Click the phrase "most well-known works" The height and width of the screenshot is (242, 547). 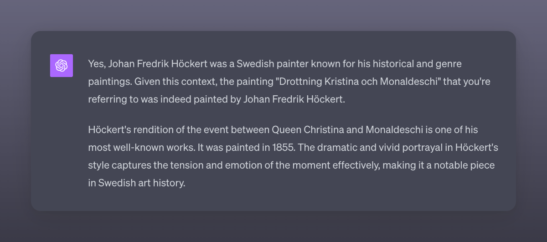coord(135,147)
